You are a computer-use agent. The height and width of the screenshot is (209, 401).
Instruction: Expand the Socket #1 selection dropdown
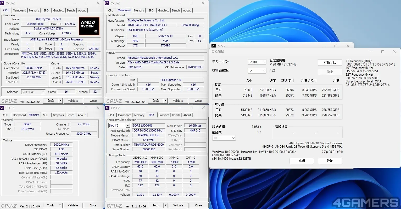point(43,92)
